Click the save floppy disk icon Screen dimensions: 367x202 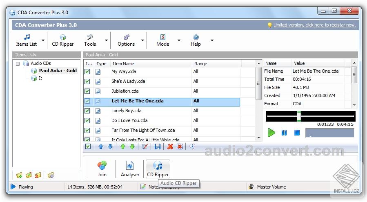158,147
